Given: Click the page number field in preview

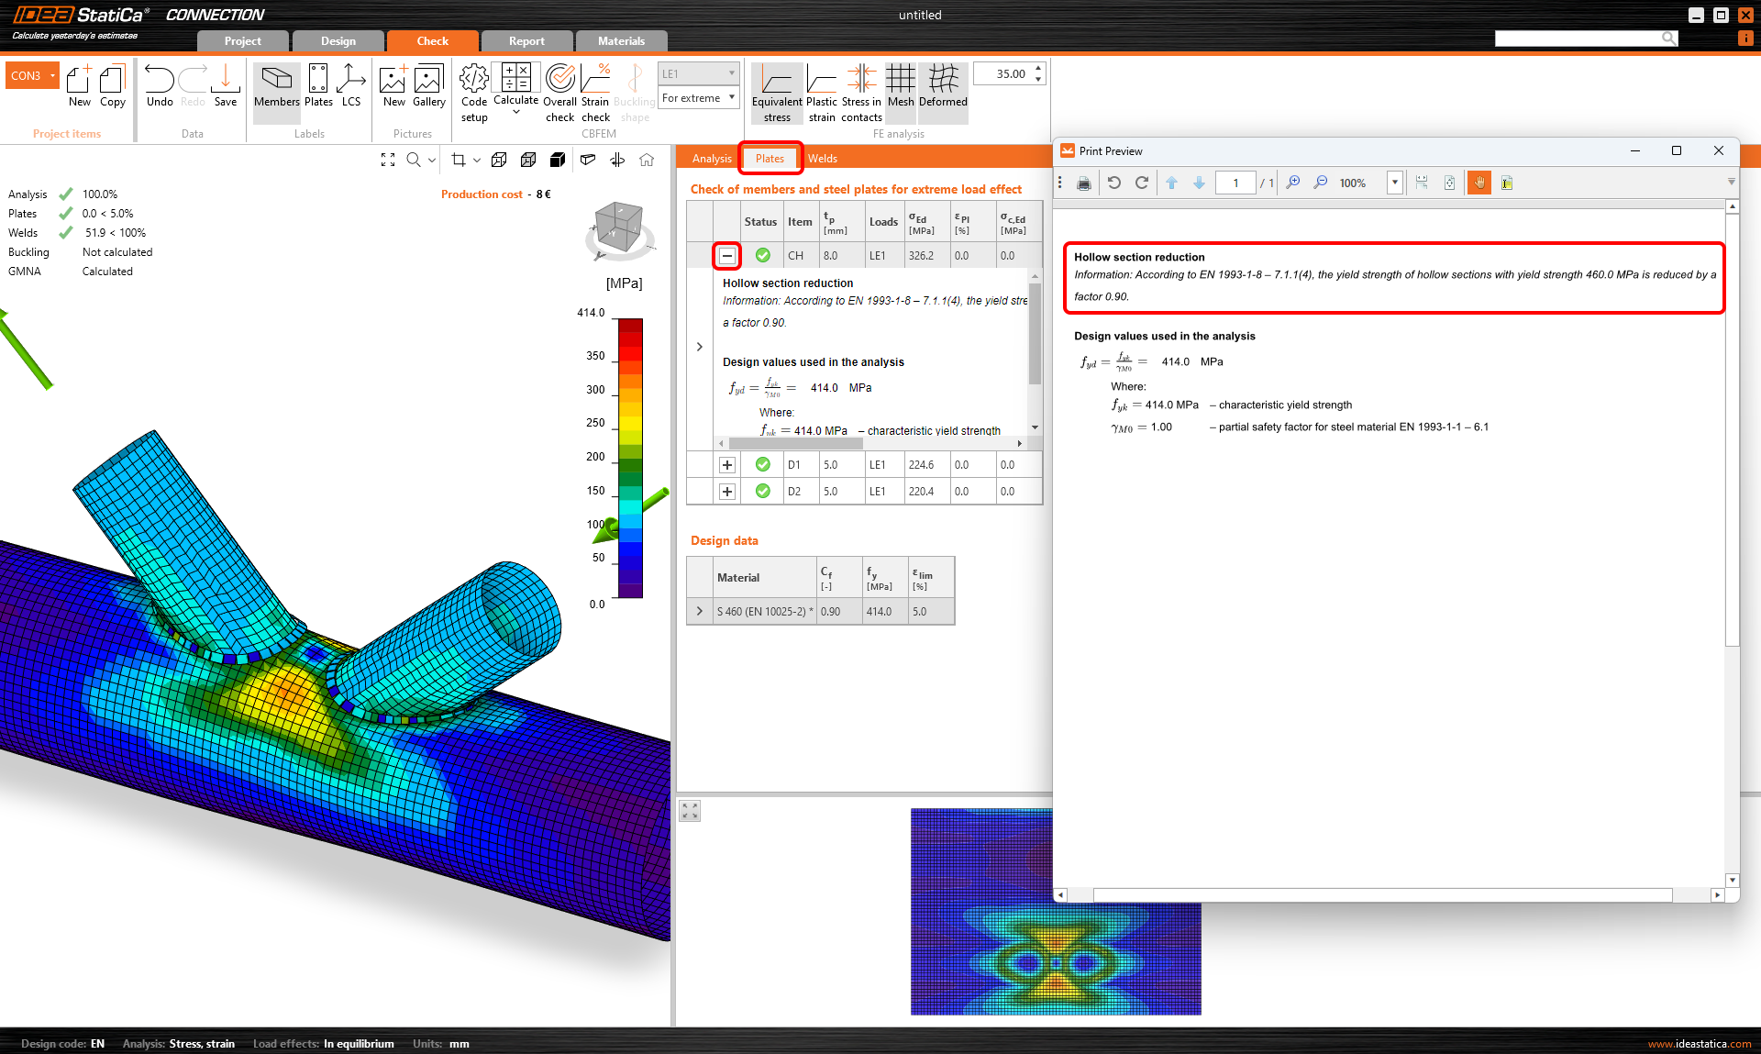Looking at the screenshot, I should [x=1235, y=183].
